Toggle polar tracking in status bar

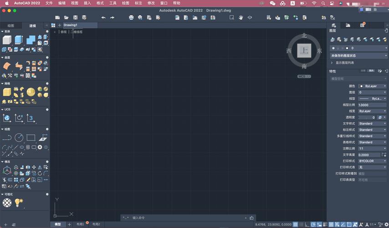(313, 224)
